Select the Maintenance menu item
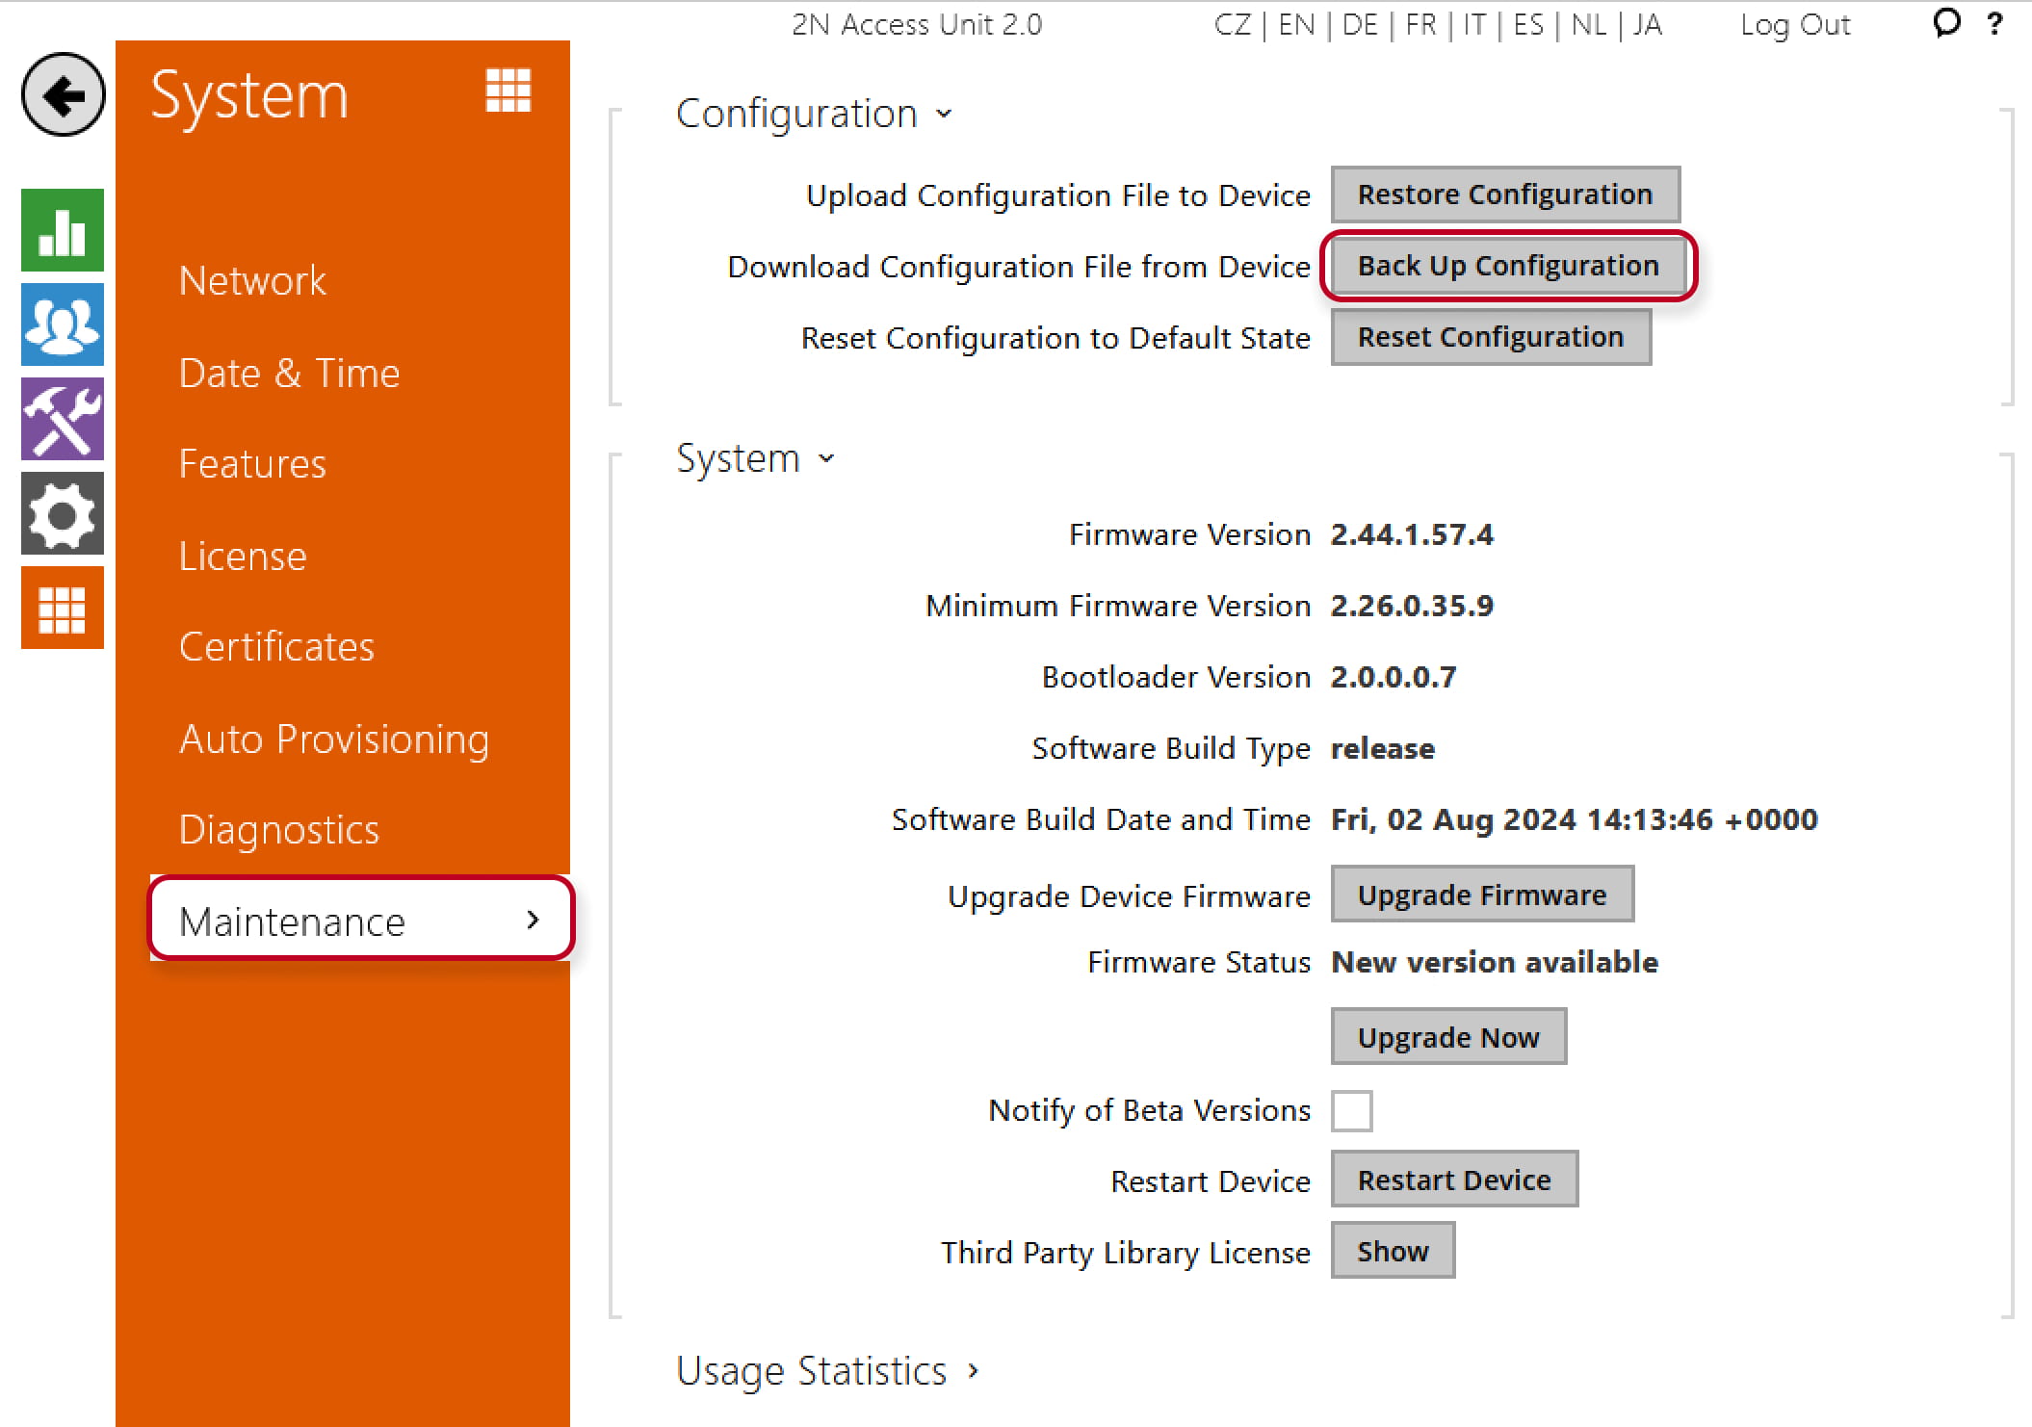The height and width of the screenshot is (1427, 2032). point(361,920)
